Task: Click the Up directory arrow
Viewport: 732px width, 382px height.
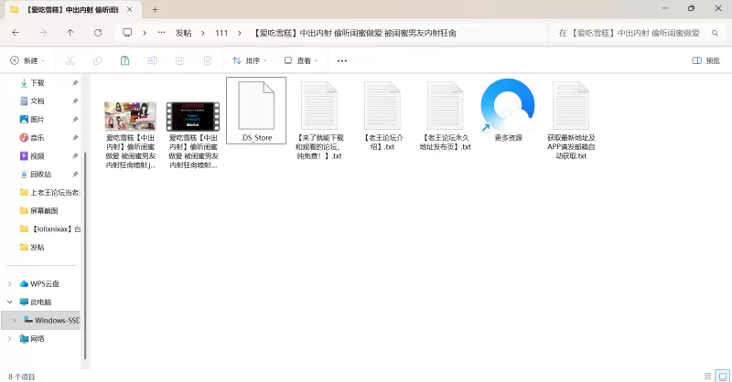Action: (70, 32)
